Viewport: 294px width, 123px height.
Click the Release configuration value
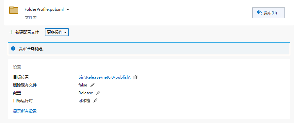pyautogui.click(x=86, y=93)
